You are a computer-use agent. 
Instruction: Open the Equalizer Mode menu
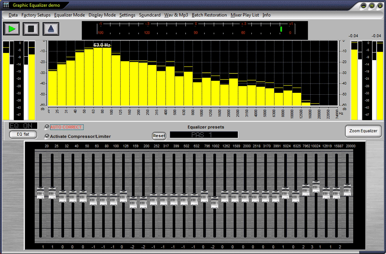[x=69, y=15]
